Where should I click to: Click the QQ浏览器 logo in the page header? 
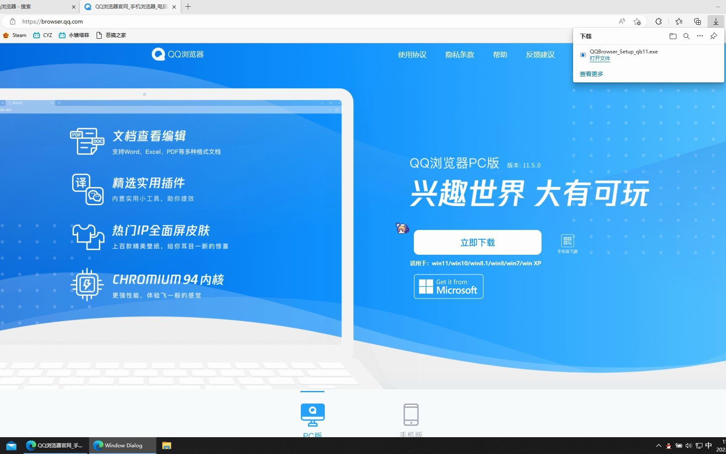coord(177,54)
